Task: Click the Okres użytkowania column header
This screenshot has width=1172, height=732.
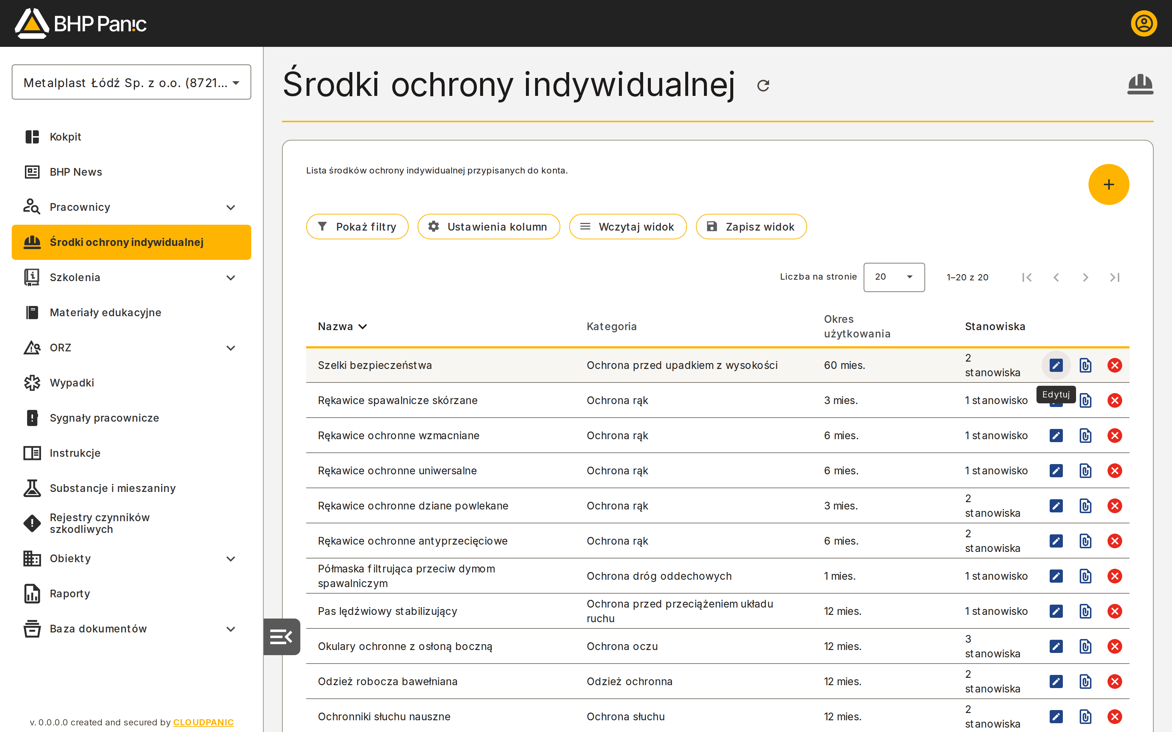Action: 857,326
